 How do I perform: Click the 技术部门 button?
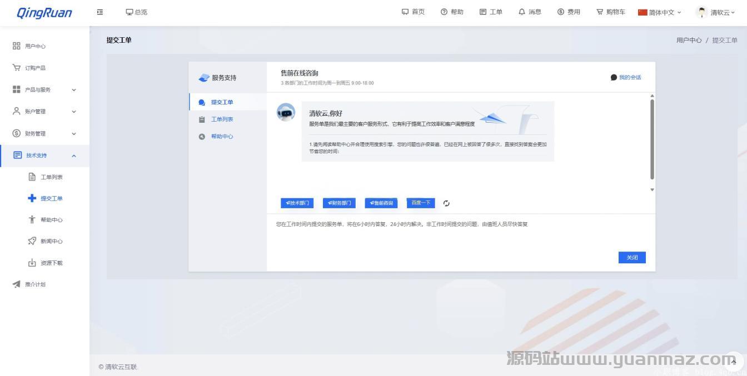pyautogui.click(x=297, y=203)
